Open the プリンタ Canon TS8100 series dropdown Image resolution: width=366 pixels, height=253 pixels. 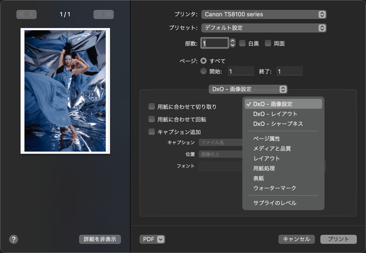[264, 14]
